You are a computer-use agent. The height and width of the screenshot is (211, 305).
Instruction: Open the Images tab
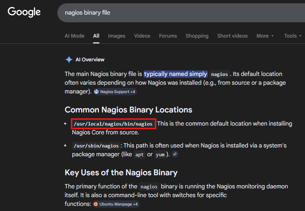[x=117, y=36]
